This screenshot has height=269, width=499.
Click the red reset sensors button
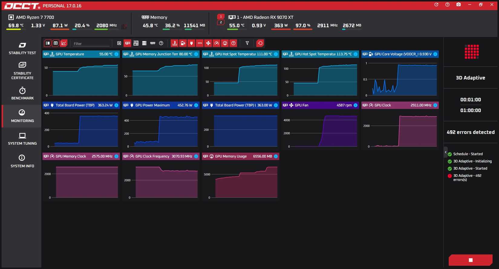[260, 43]
